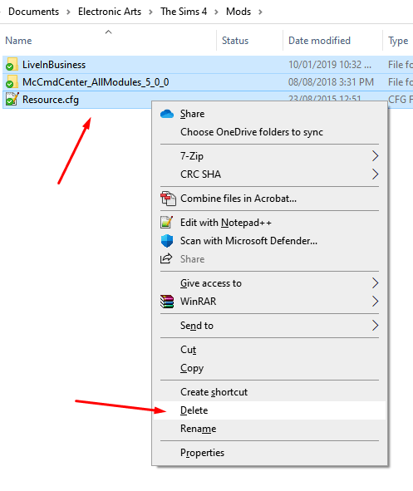Click the McCmdCenter_AllModules folder icon

[x=12, y=82]
